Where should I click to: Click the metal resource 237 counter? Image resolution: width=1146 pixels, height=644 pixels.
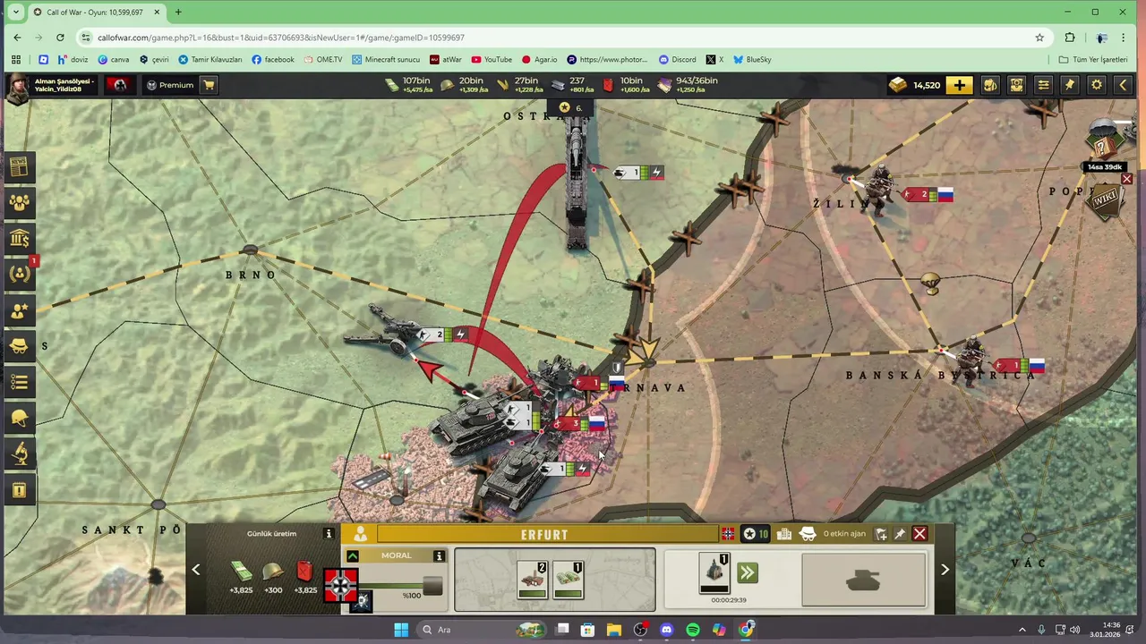click(x=571, y=85)
